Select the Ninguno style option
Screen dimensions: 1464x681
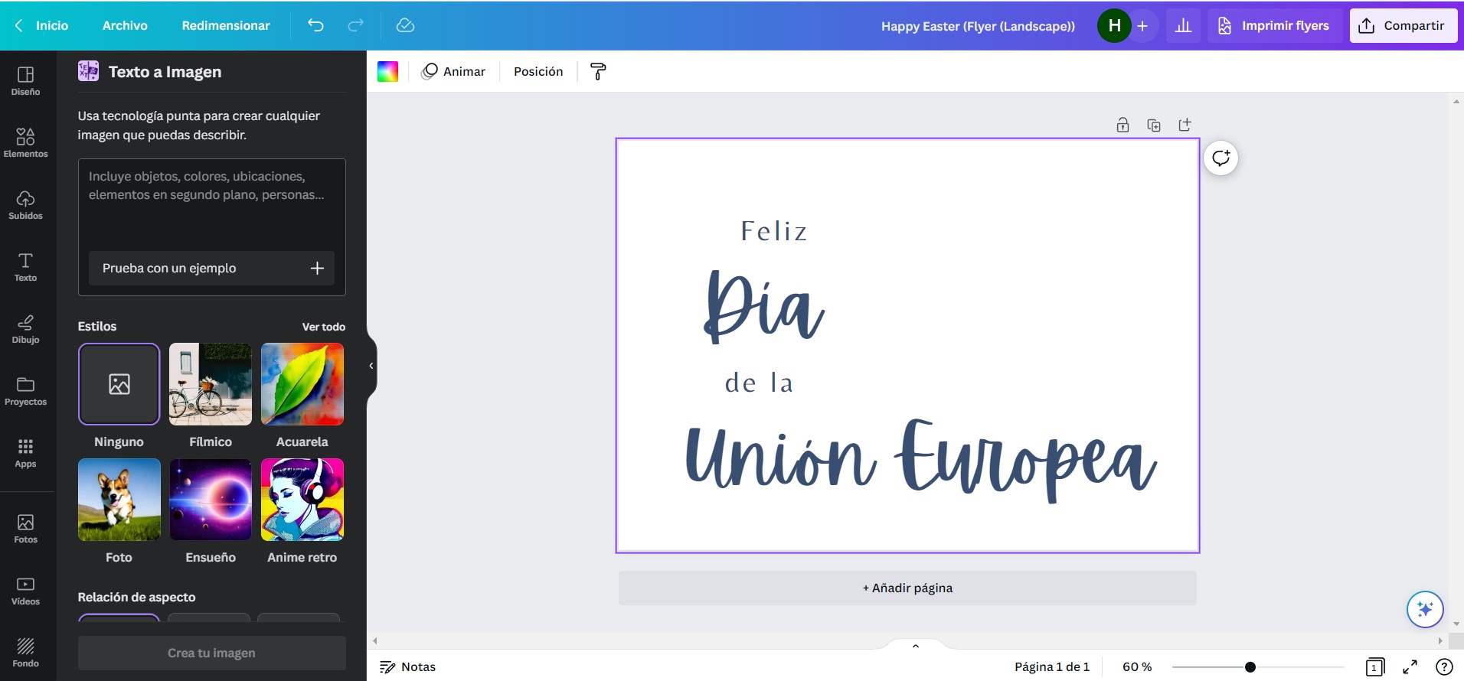click(119, 384)
